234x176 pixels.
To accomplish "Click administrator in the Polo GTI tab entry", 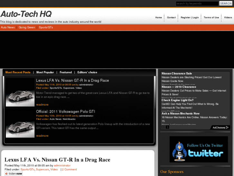I will (86, 116).
